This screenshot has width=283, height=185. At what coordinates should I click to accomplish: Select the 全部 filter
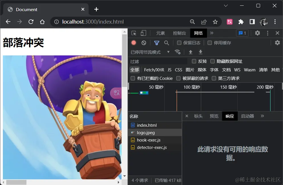point(135,70)
